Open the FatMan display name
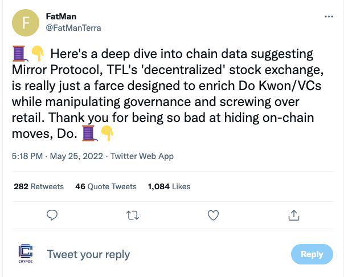Screen dimensions: 352x277 pyautogui.click(x=61, y=17)
